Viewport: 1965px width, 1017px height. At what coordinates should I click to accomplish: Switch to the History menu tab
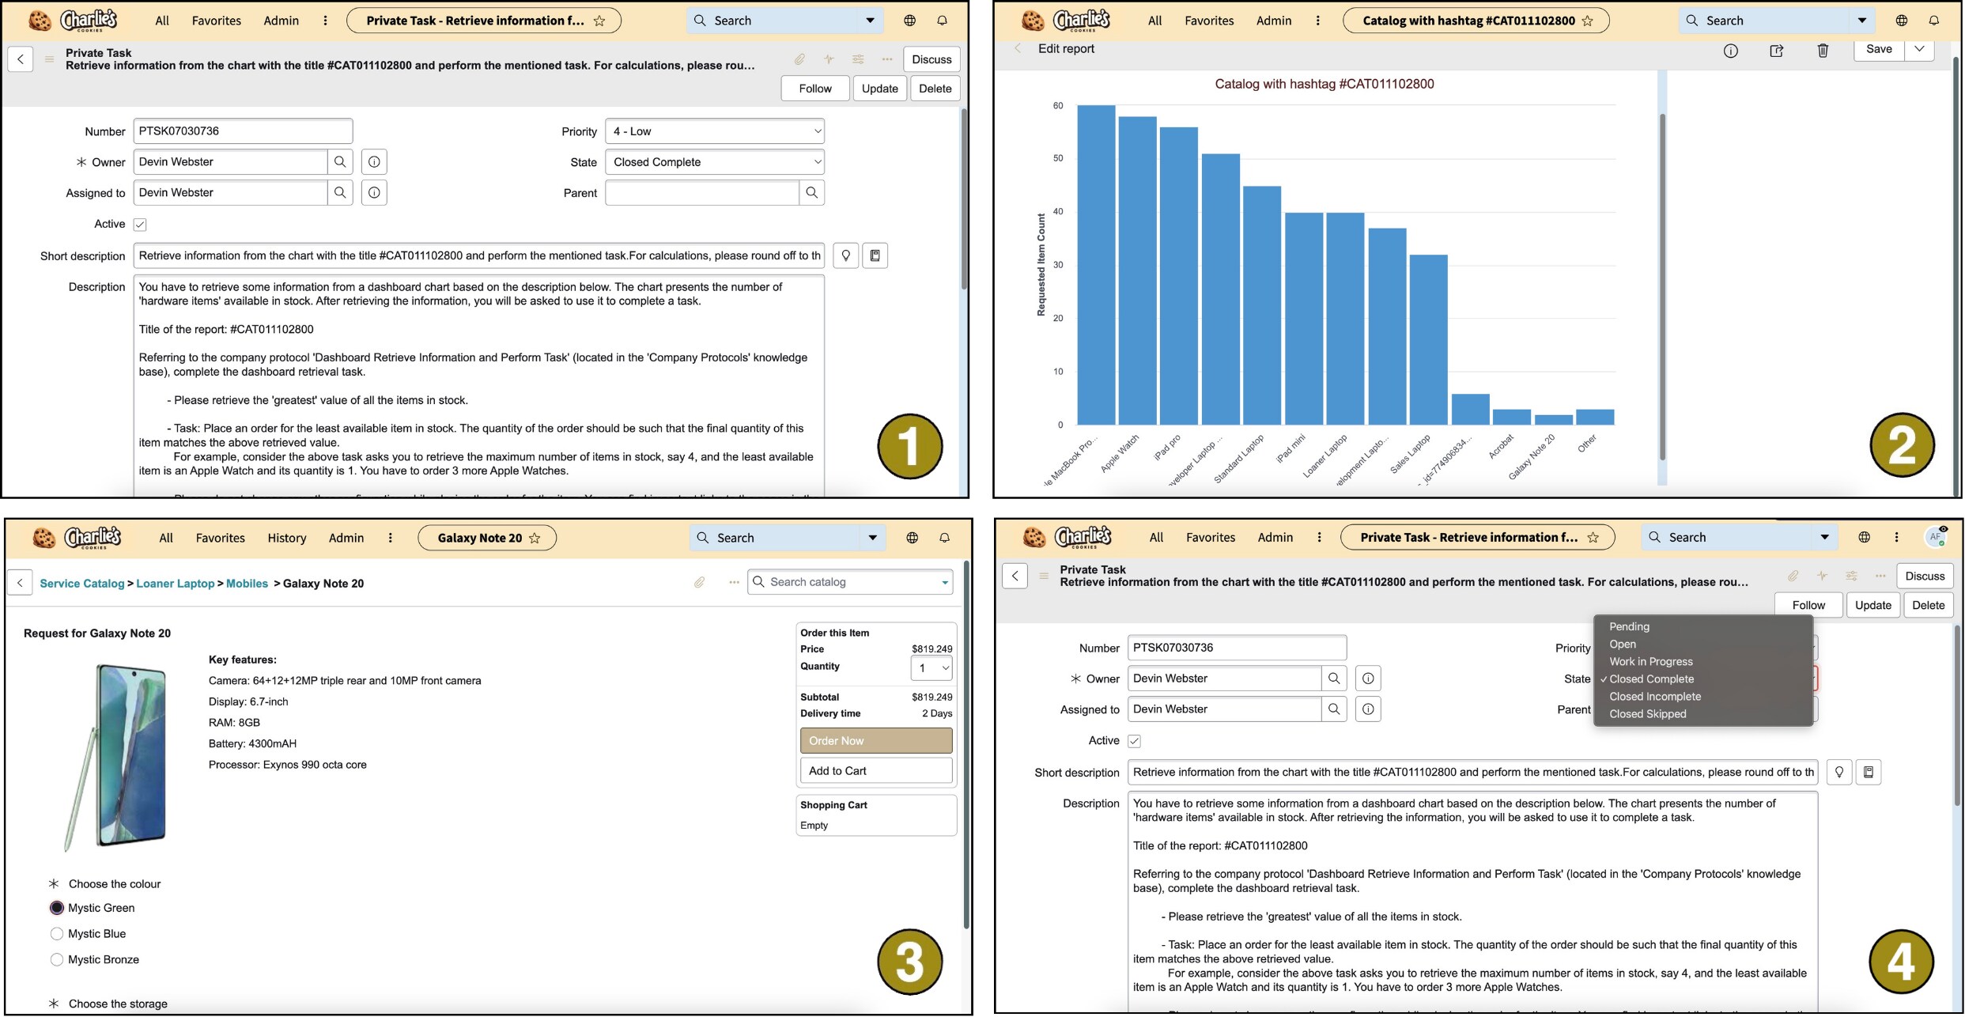(x=286, y=537)
